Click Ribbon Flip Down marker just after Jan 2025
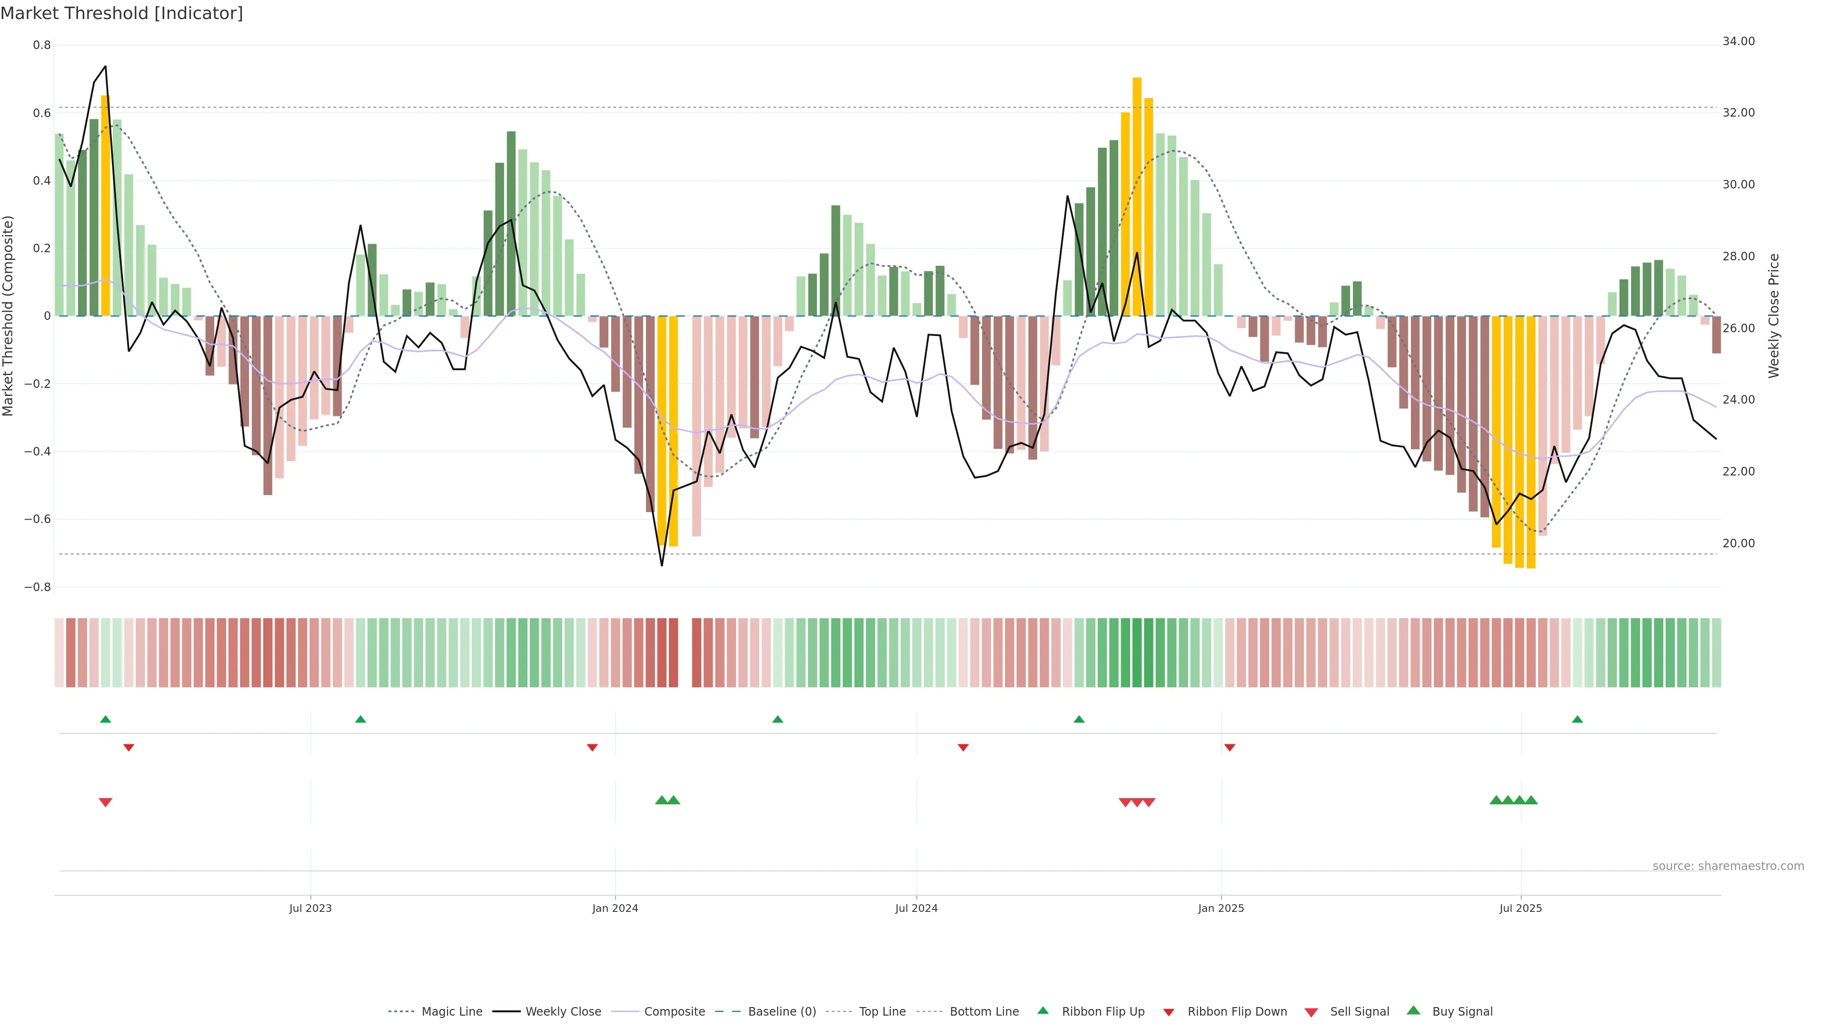Viewport: 1828px width, 1028px height. 1230,748
